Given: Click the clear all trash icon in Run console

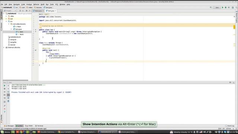Looking at the screenshot, I should pyautogui.click(x=8, y=101).
